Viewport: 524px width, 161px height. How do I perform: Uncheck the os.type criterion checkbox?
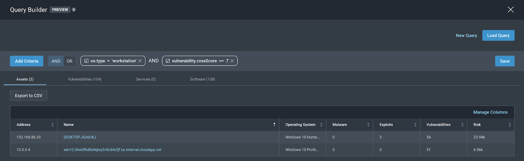[86, 61]
